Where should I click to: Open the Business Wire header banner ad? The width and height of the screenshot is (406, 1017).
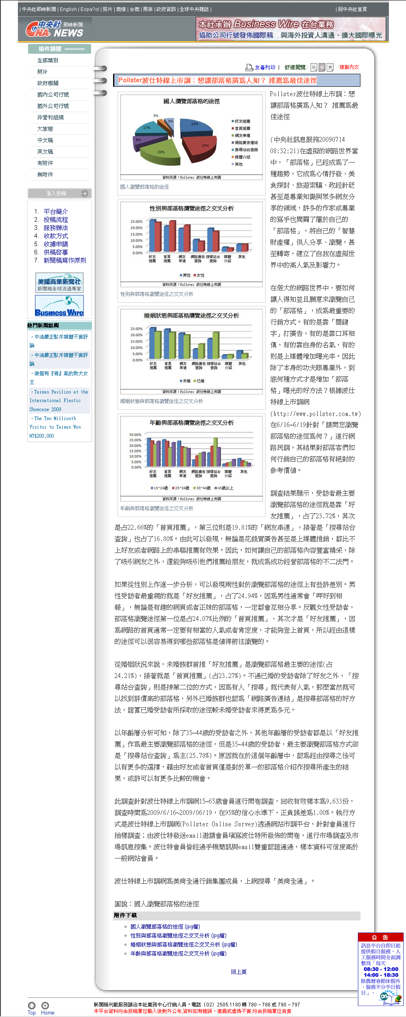(290, 29)
